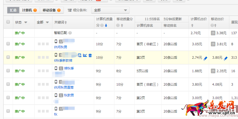
Task: Click 首页（非前三） in 休闲秋男直筒 row
Action: (148, 85)
